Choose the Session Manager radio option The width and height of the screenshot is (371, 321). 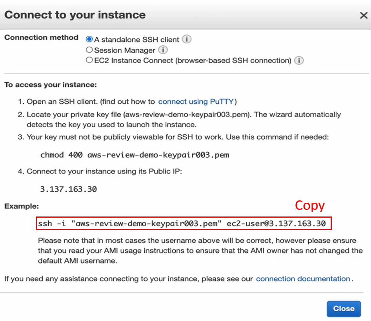tap(89, 50)
